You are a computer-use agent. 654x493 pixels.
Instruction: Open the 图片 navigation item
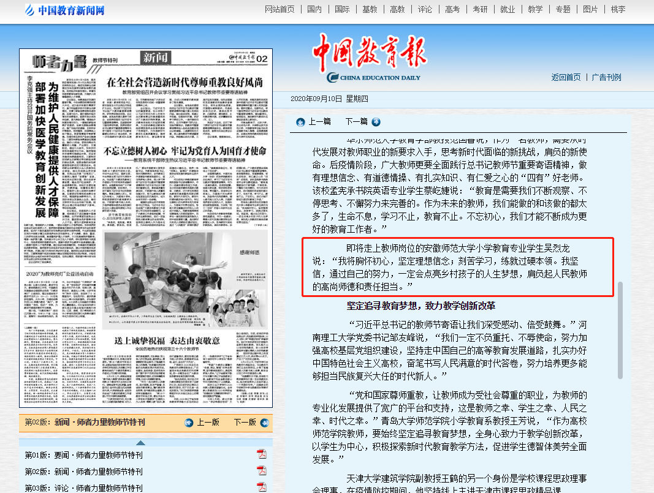click(590, 9)
